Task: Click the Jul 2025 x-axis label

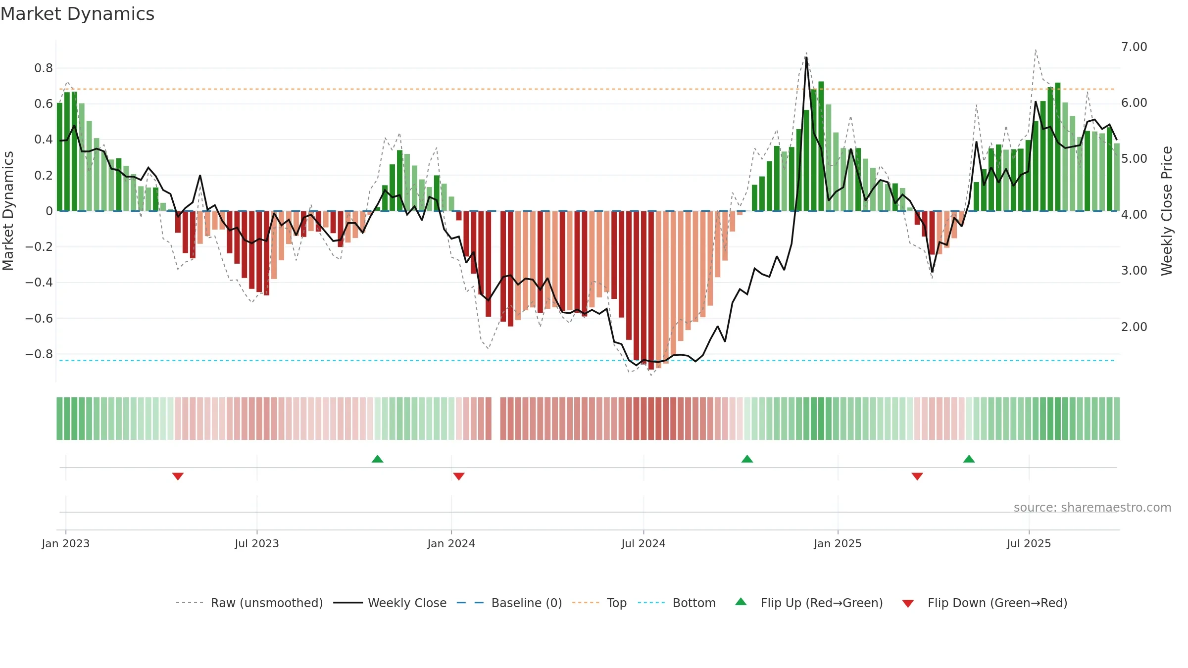Action: (x=1029, y=544)
